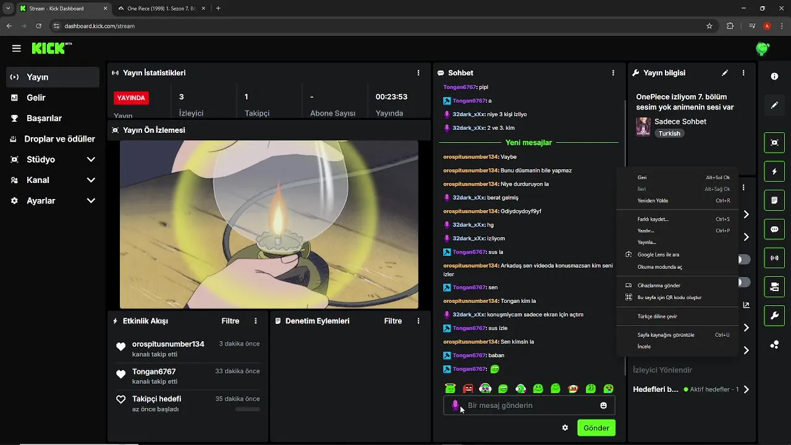Viewport: 791px width, 445px height.
Task: Open the browser extensions puzzle icon
Action: tap(730, 26)
